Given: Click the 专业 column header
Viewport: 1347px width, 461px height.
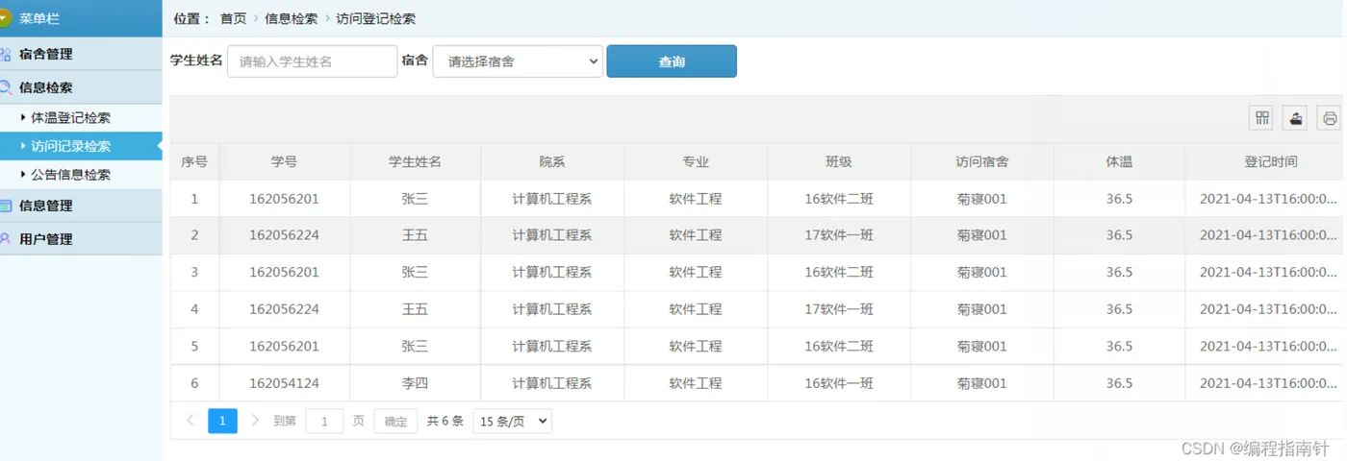Looking at the screenshot, I should coord(696,162).
